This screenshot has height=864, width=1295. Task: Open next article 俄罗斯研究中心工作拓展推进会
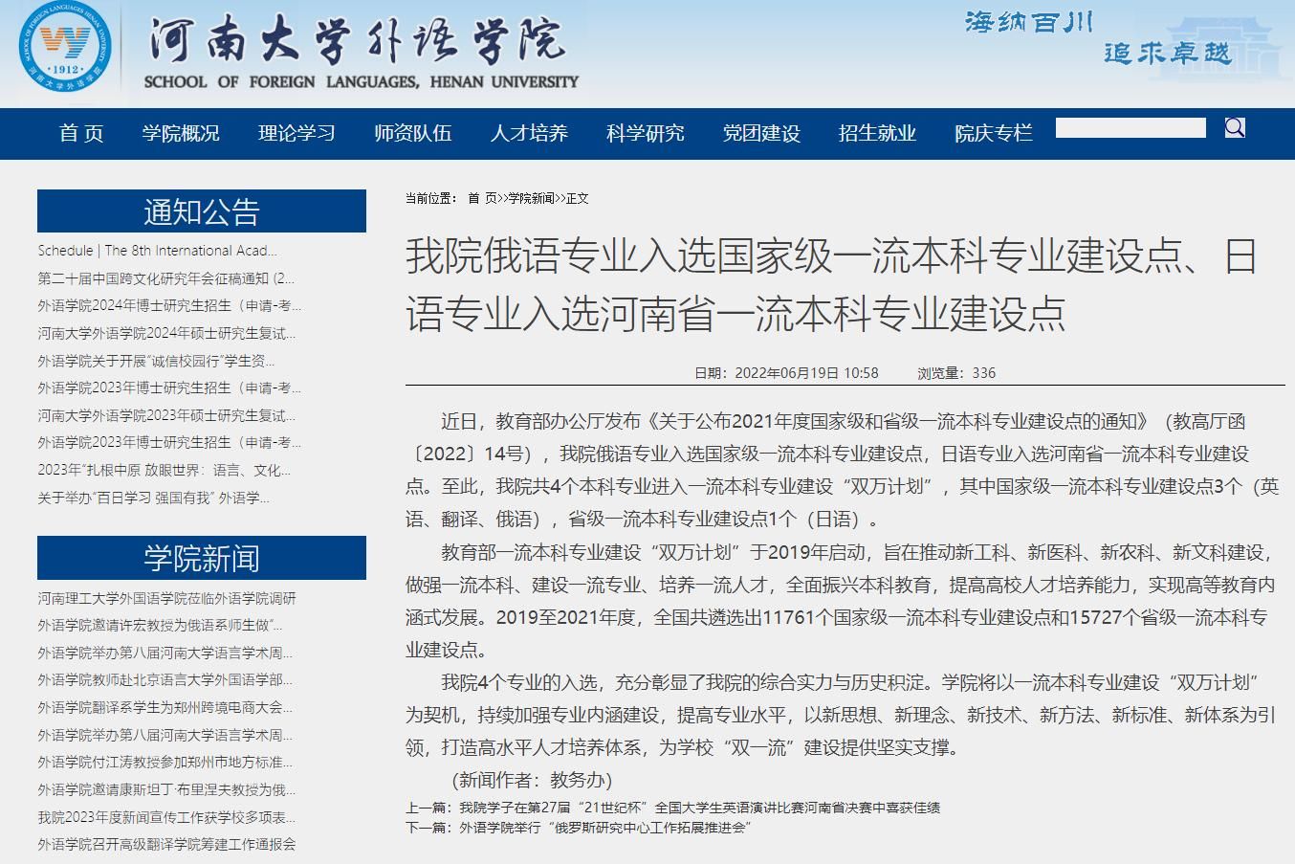(x=604, y=828)
